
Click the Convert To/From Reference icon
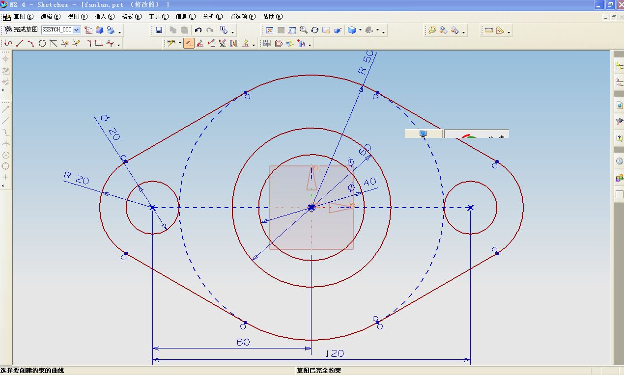click(233, 43)
